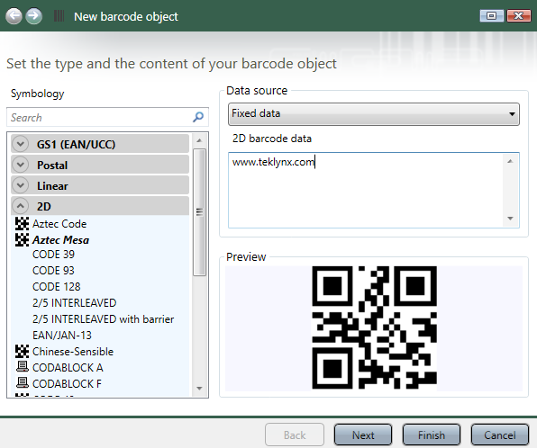Click the QR code preview image
Viewport: 537px width, 448px height.
pyautogui.click(x=374, y=328)
